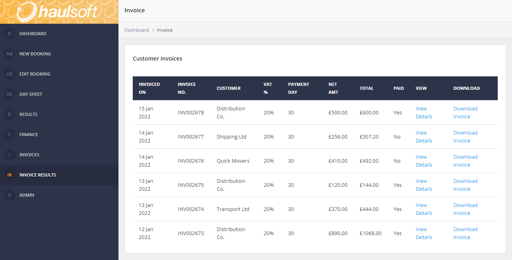Click invoice number INV002676
Viewport: 512px width, 260px height.
(191, 161)
